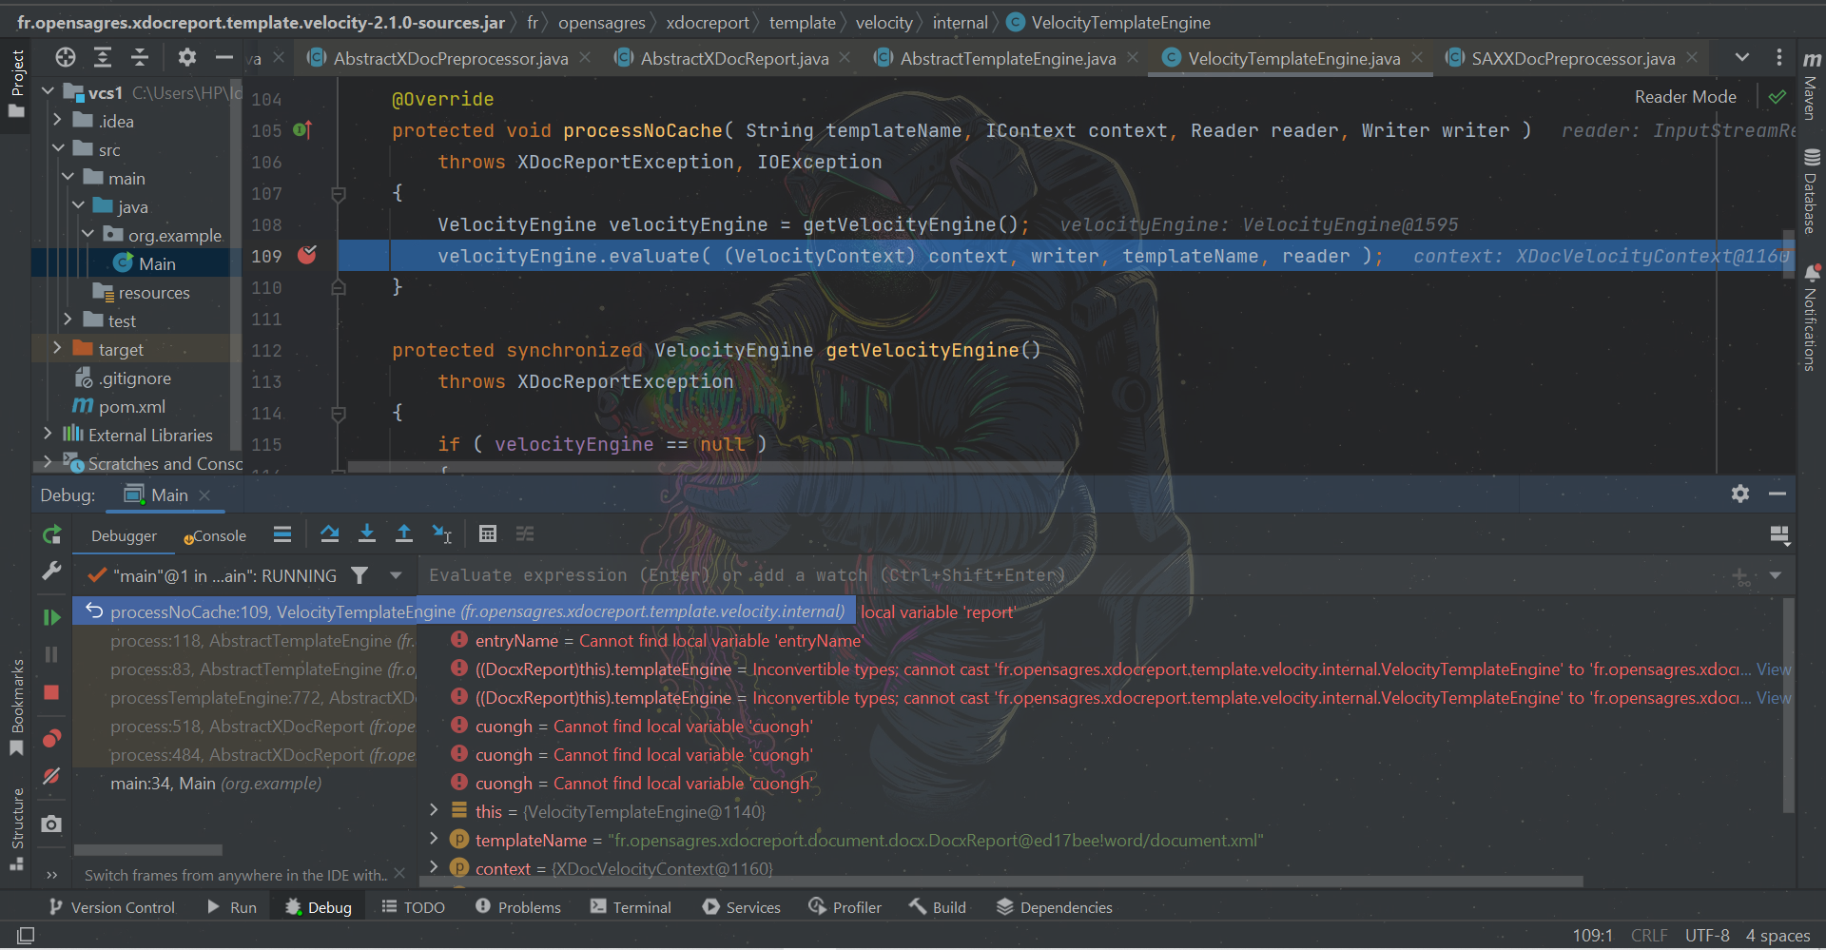Click Expand All icon in Project toolbar

[103, 58]
